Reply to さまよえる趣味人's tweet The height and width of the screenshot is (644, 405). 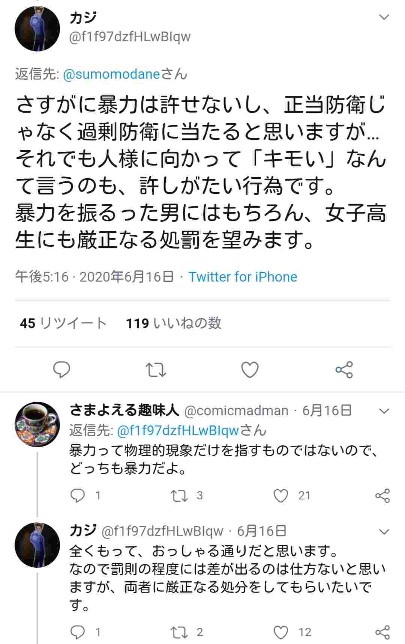[x=78, y=496]
